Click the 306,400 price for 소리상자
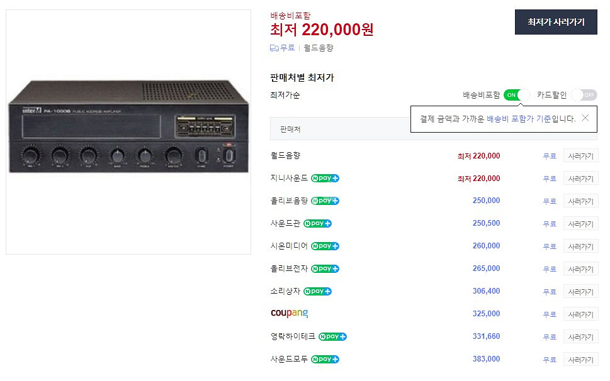 pos(486,291)
